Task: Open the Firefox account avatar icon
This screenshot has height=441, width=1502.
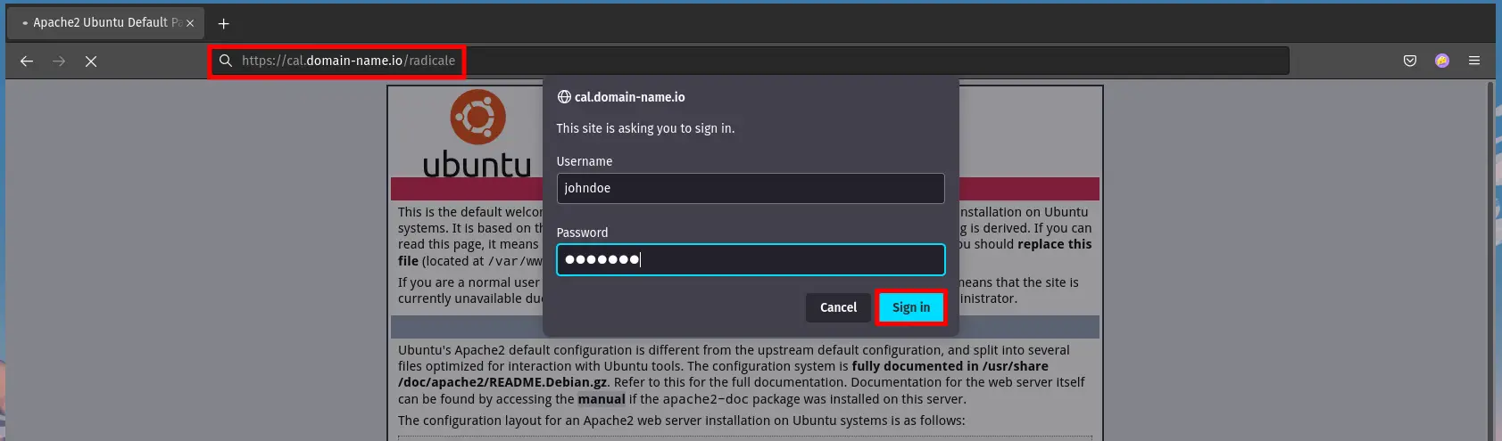Action: (1442, 61)
